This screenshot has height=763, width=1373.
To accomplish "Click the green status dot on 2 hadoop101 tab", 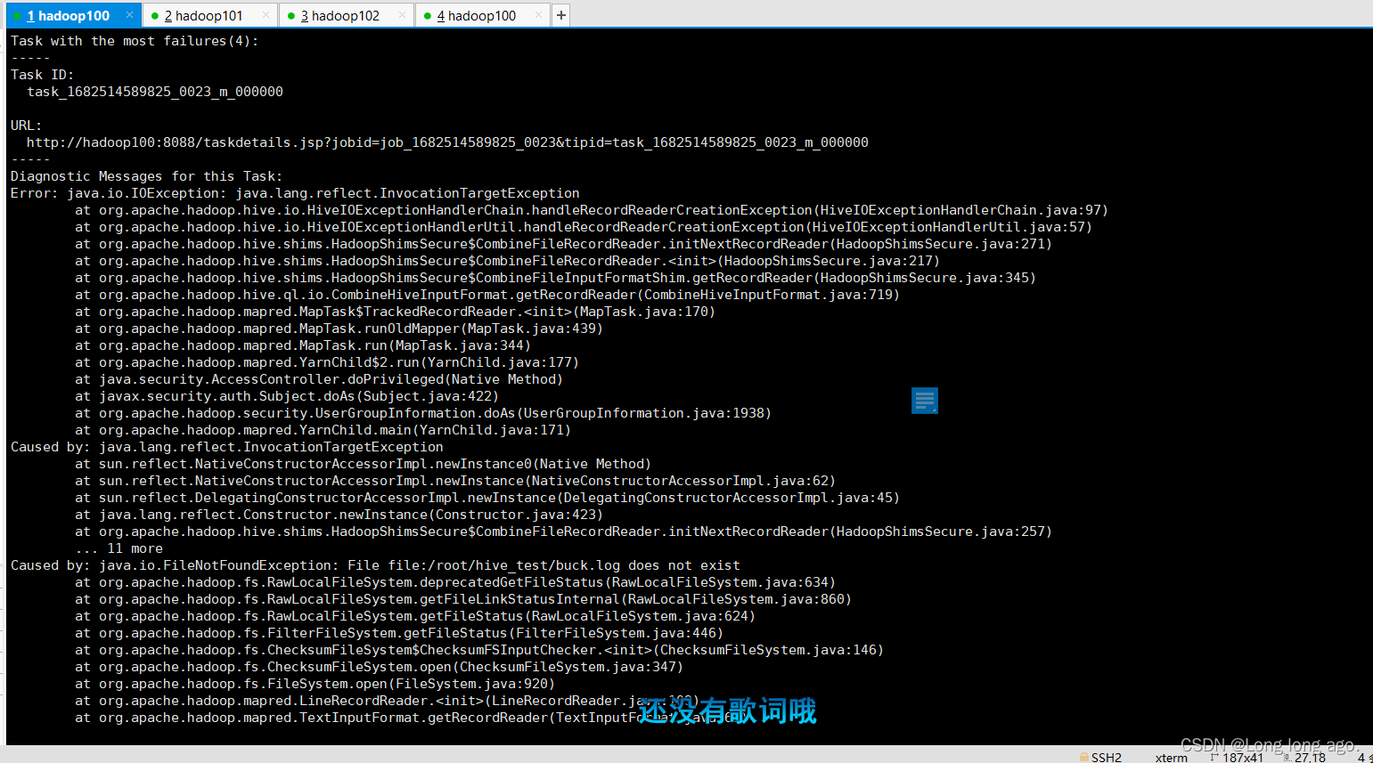I will point(155,16).
